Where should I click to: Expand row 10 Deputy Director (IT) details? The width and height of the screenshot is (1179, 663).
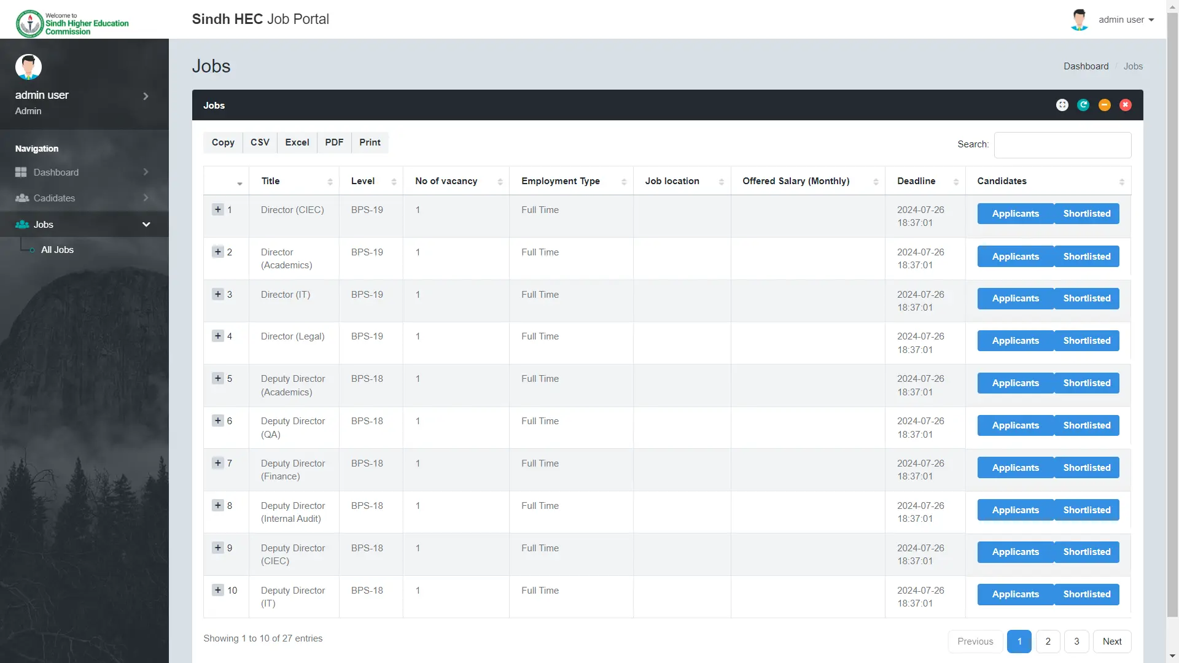tap(218, 590)
